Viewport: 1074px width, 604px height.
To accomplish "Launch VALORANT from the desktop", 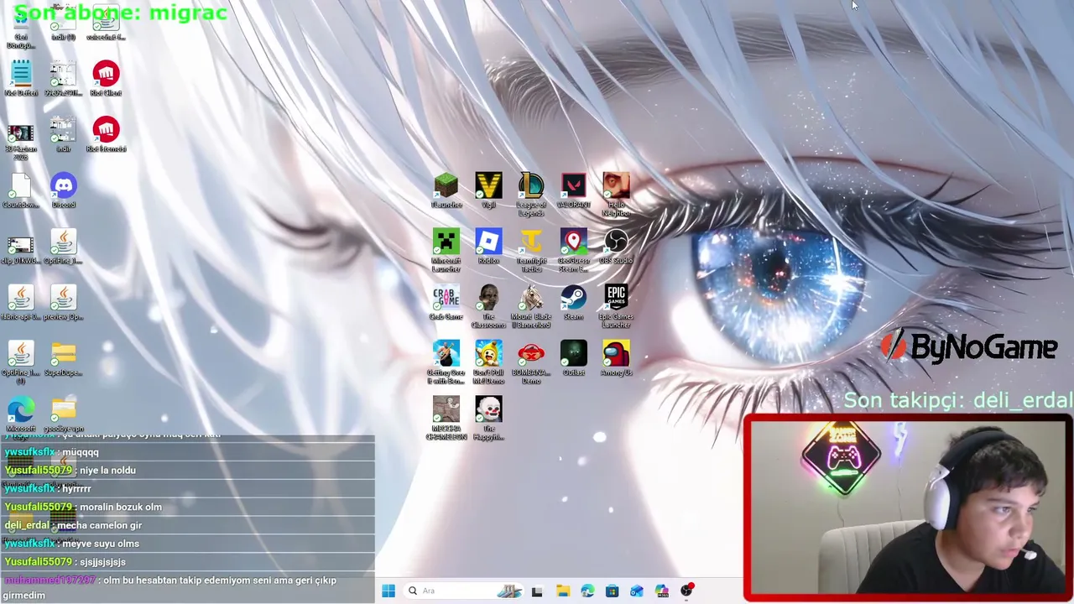I will pos(574,185).
